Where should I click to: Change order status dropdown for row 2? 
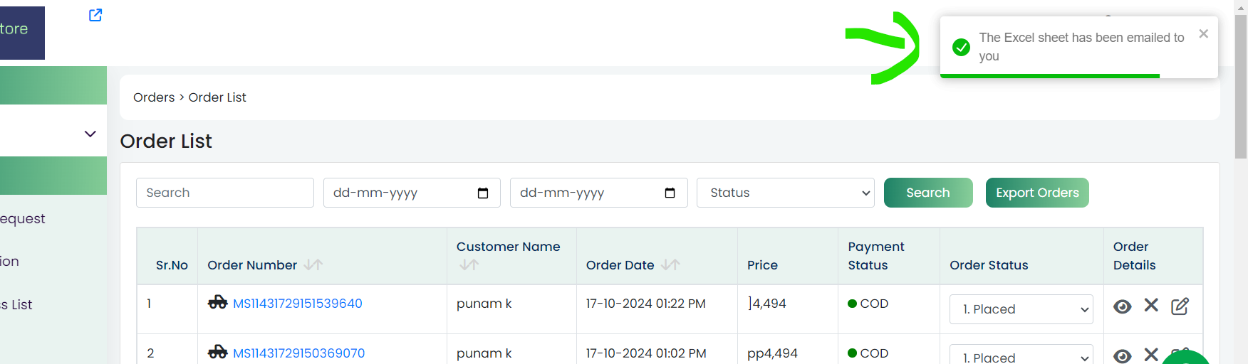point(1021,354)
